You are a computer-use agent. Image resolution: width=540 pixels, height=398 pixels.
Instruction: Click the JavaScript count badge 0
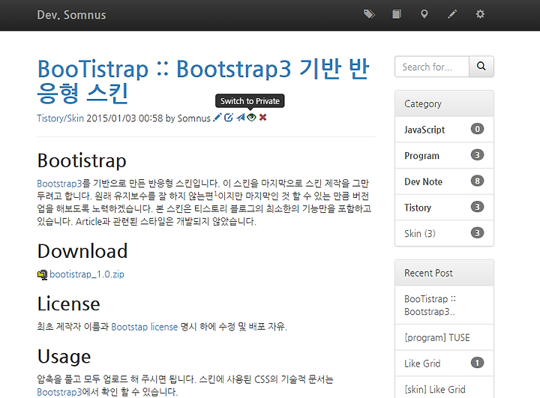(477, 129)
